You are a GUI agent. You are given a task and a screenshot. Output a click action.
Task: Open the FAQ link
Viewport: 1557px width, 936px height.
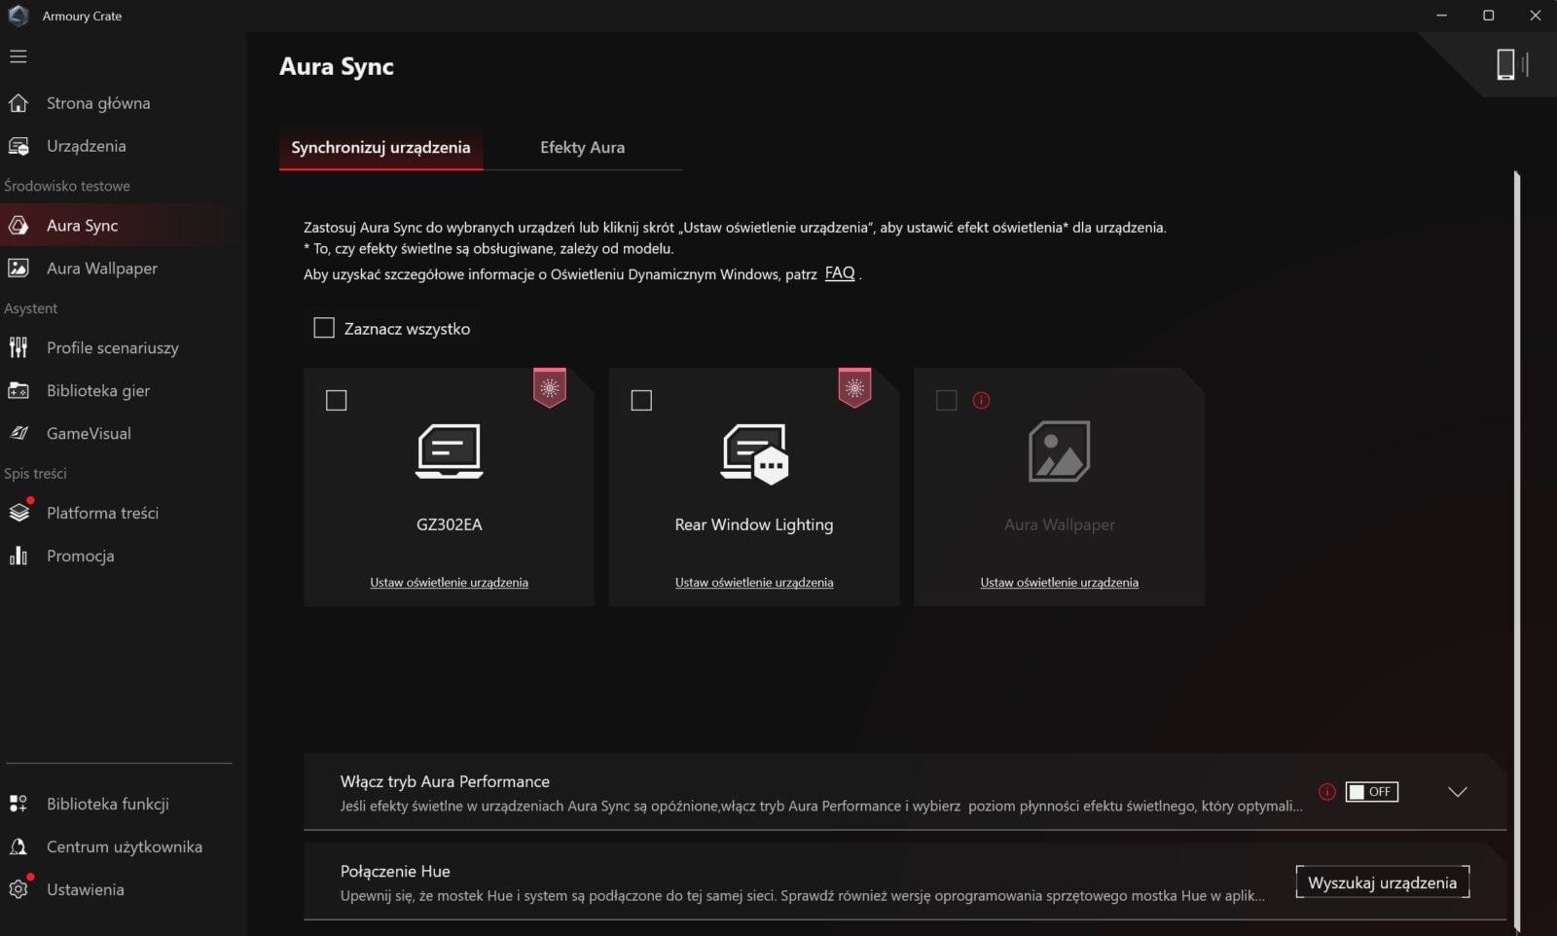pyautogui.click(x=839, y=273)
